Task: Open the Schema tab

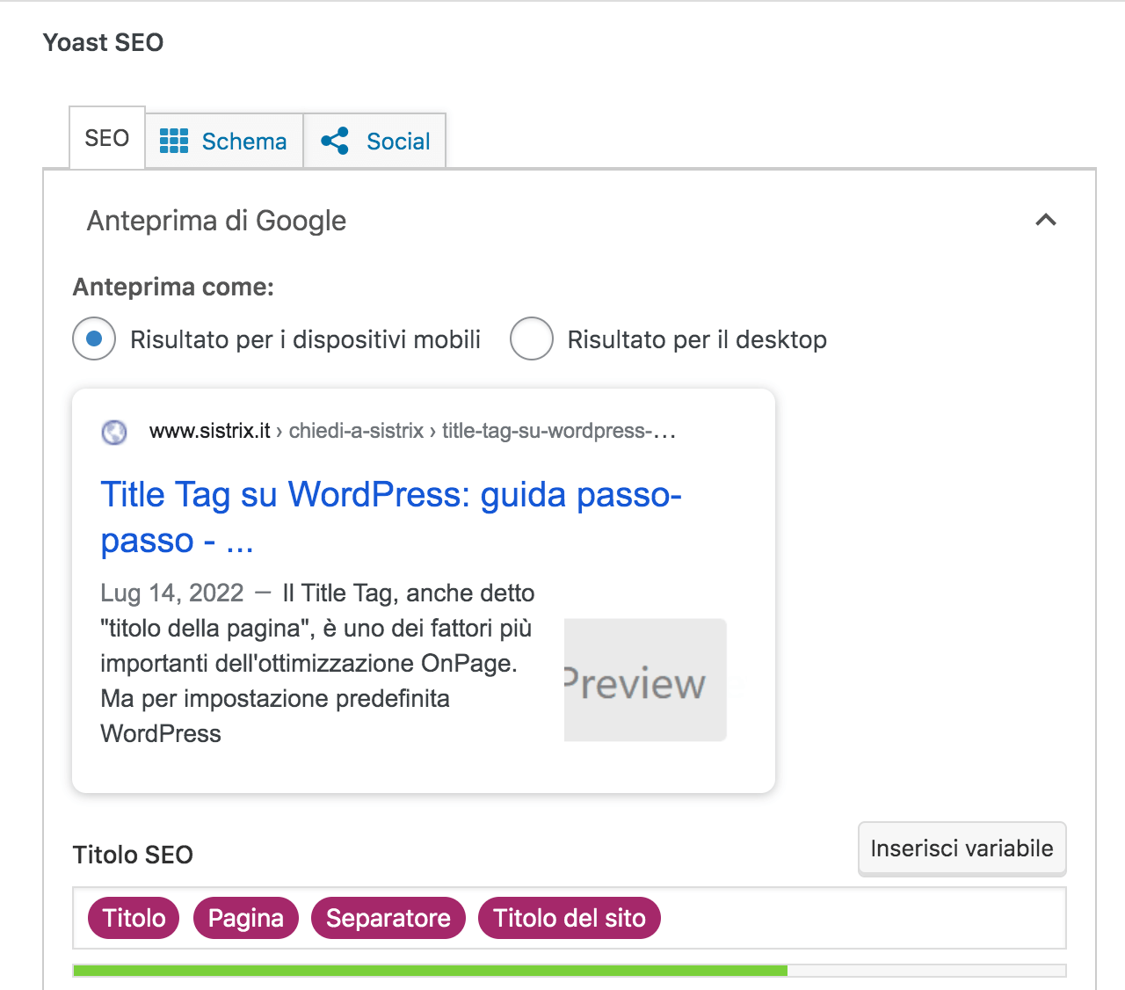Action: [x=224, y=141]
